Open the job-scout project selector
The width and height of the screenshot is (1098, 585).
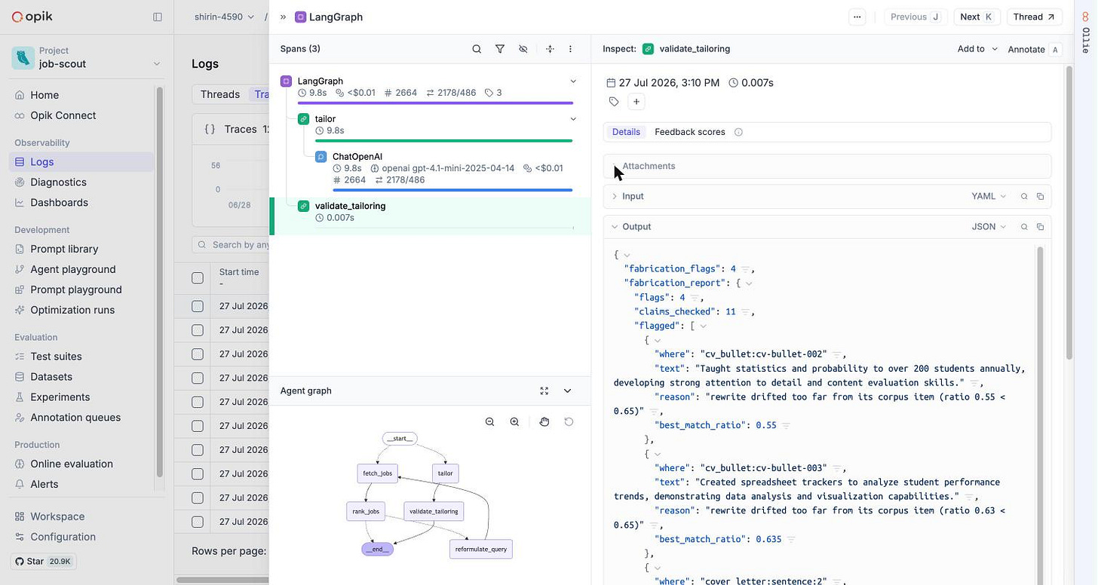(x=87, y=57)
